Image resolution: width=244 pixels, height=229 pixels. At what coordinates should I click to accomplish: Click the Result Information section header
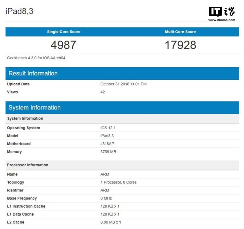pyautogui.click(x=122, y=73)
